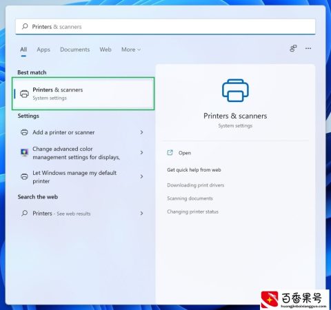
Task: Expand the arrow for Printers web results
Action: (141, 214)
